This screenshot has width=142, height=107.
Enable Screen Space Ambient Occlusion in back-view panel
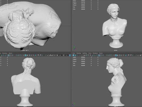pos(38,55)
